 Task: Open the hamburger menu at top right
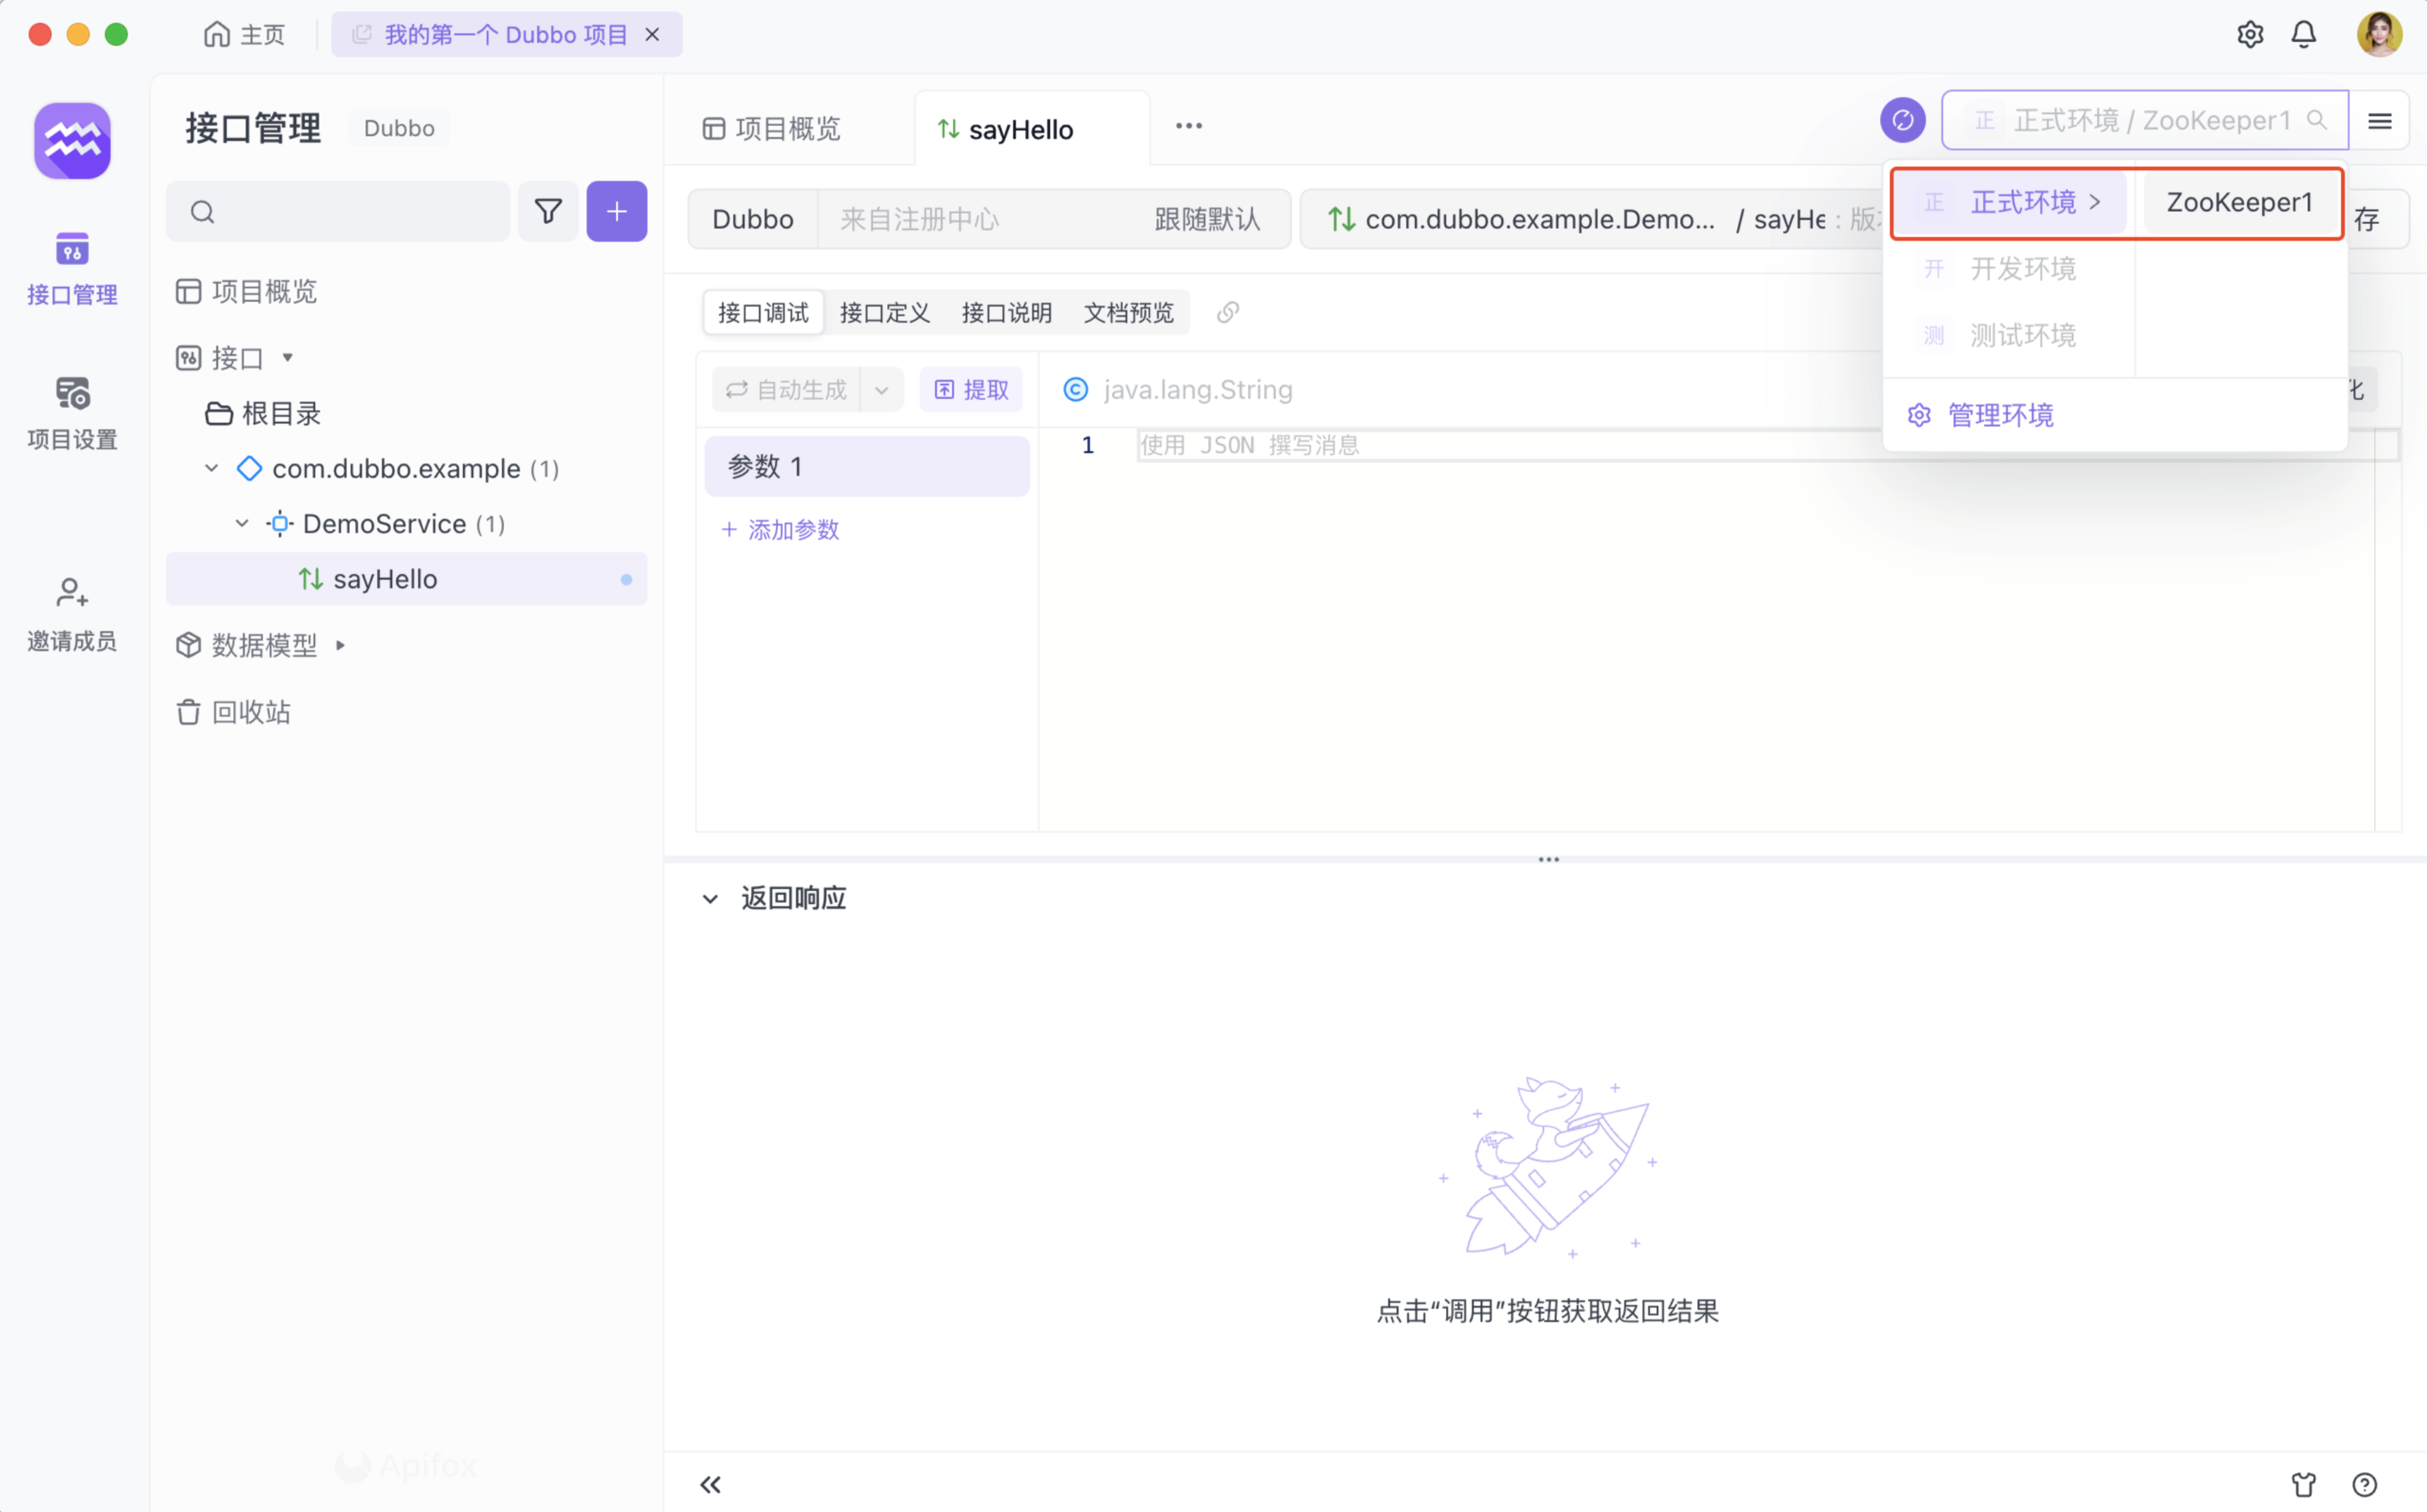[x=2379, y=121]
